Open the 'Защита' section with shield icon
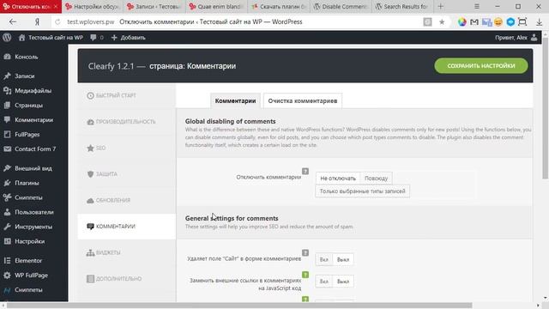 127,174
